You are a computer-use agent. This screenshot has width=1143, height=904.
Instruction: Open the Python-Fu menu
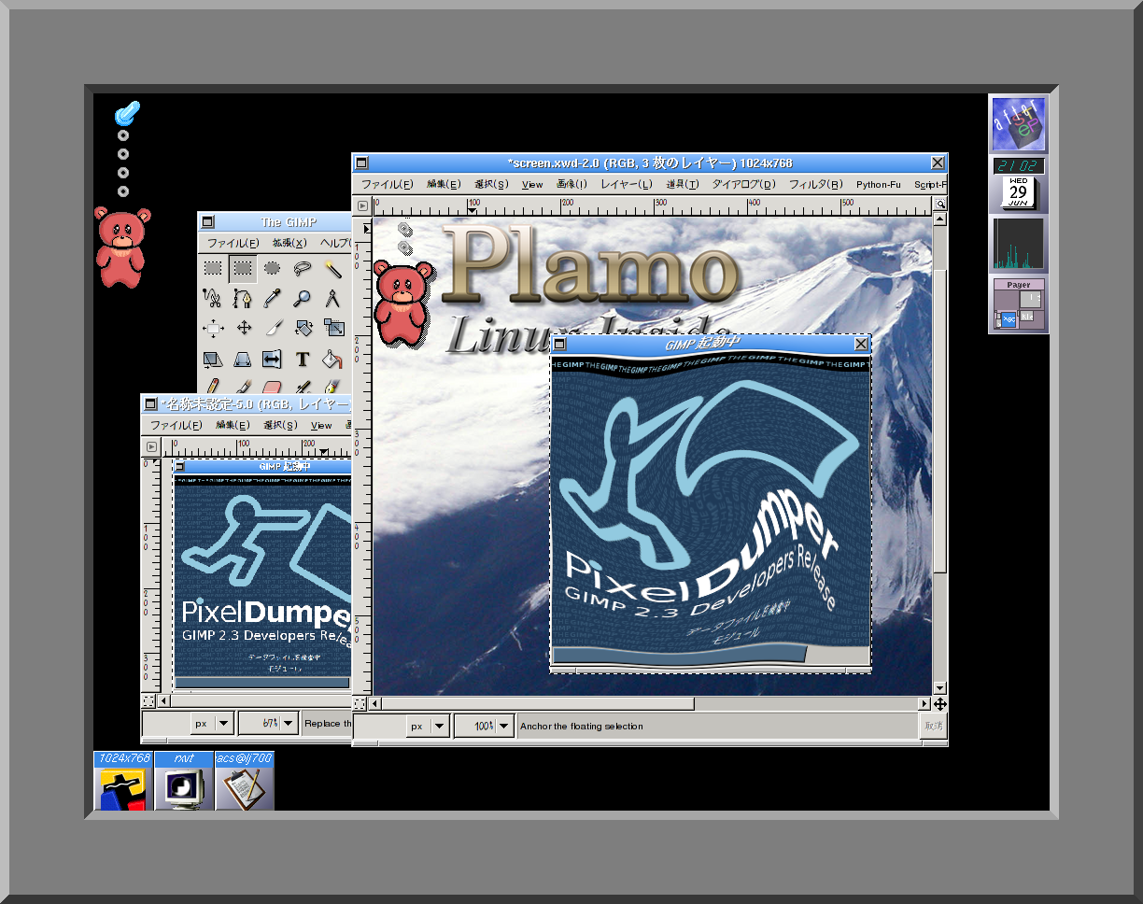pos(879,184)
